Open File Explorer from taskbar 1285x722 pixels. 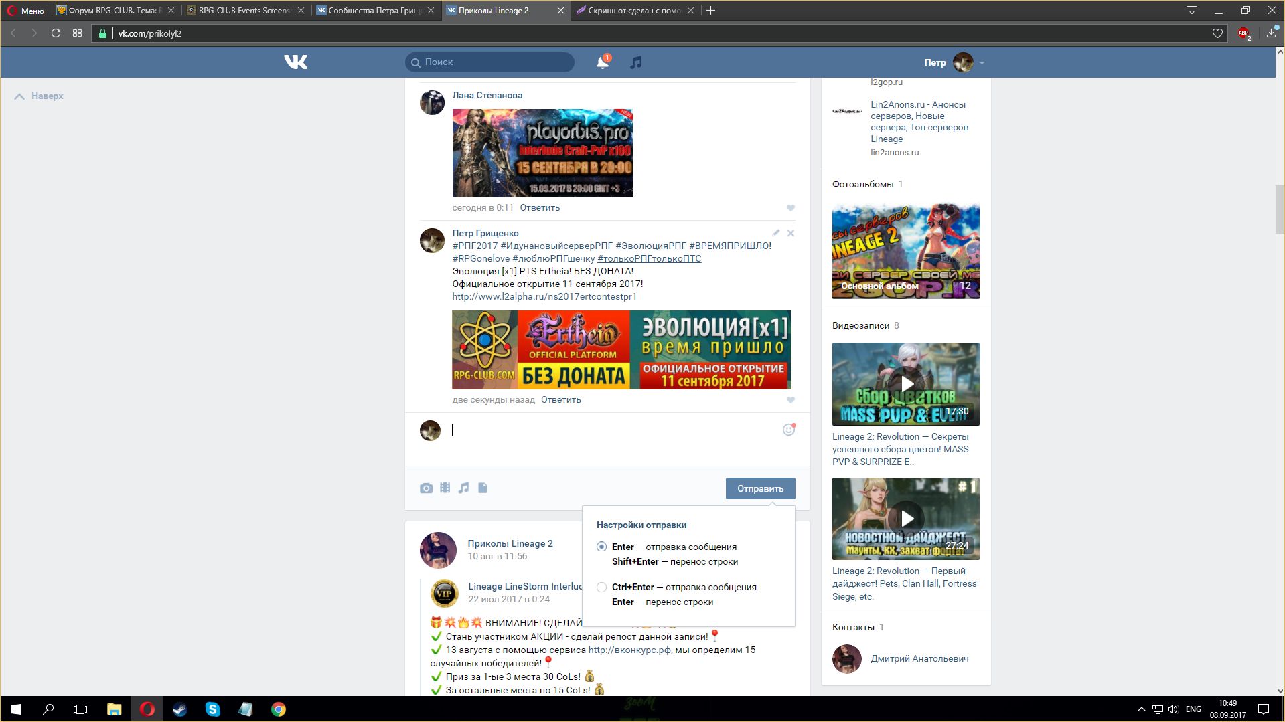click(x=114, y=709)
